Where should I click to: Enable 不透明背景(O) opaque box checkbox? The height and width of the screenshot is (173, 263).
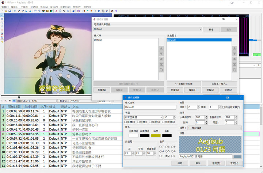tap(231, 107)
